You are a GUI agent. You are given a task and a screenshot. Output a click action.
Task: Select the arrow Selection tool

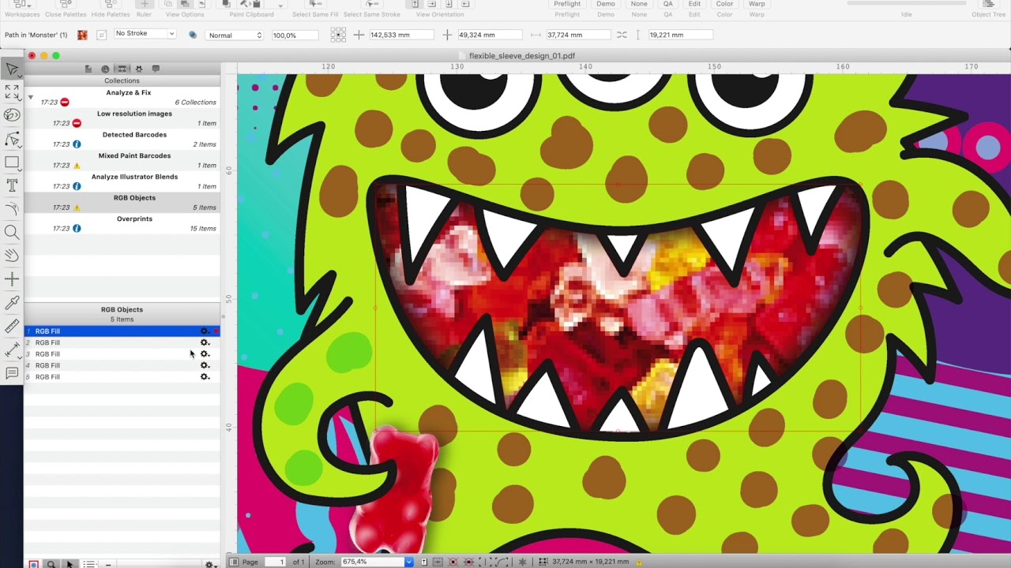[12, 69]
